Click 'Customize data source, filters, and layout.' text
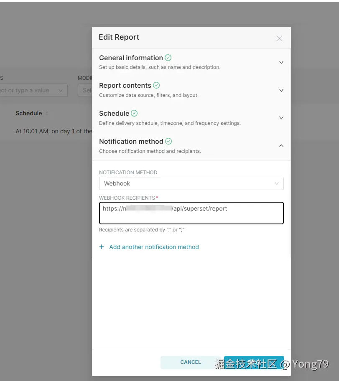 pos(148,95)
